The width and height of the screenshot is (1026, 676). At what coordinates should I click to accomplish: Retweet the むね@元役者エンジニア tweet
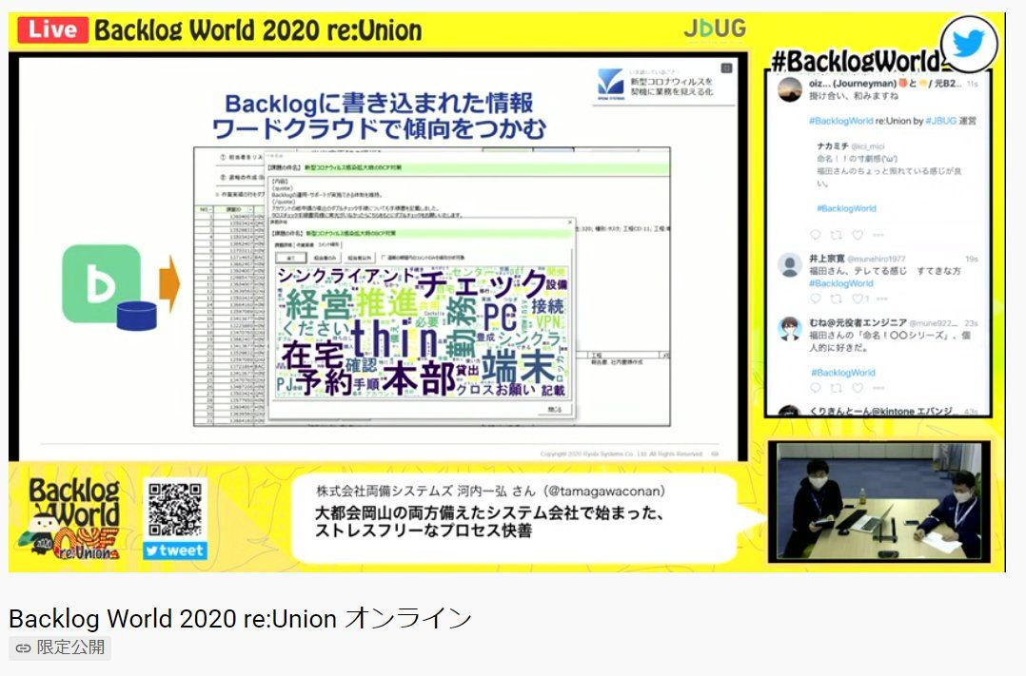pos(837,388)
